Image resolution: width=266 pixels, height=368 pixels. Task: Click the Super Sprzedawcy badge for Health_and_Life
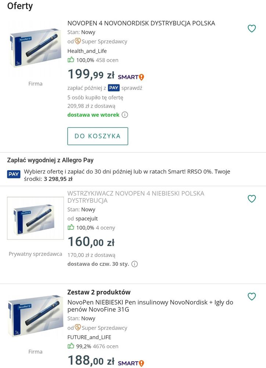click(101, 41)
